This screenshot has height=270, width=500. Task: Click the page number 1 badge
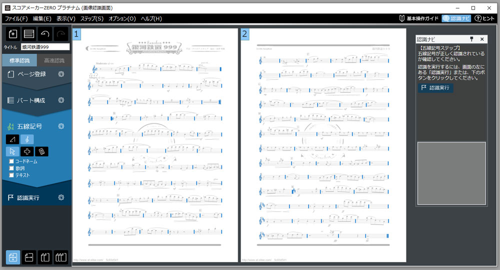pos(76,34)
